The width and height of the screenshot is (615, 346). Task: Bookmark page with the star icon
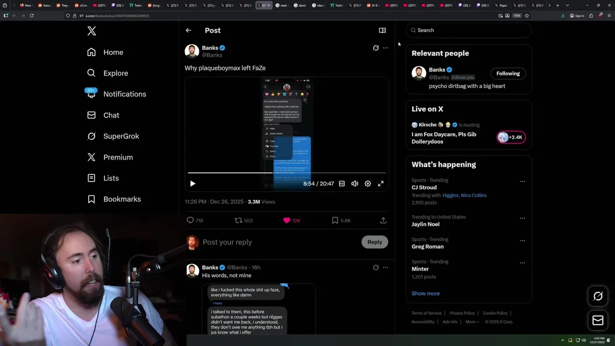tap(527, 15)
